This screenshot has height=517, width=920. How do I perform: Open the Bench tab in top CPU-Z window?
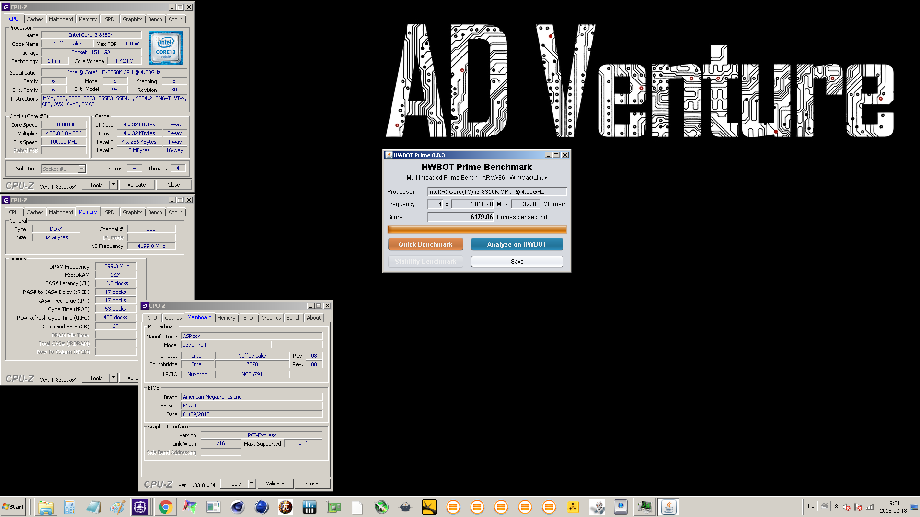[x=155, y=19]
